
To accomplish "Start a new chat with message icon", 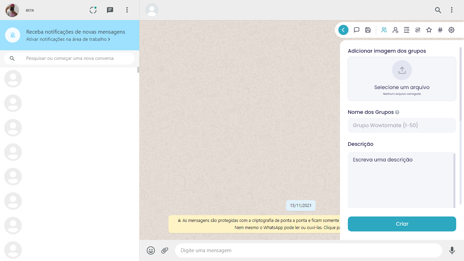I will [x=110, y=10].
